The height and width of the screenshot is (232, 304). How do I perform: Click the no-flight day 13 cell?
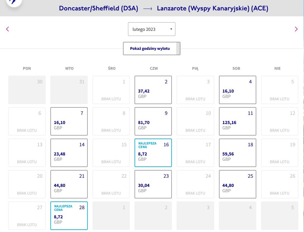27,153
